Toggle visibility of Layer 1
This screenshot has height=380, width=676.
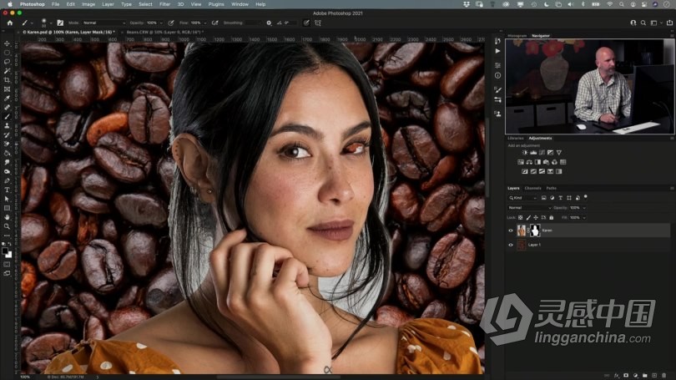[511, 246]
